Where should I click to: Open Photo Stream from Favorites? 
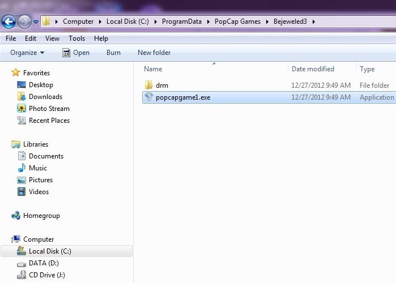[49, 109]
